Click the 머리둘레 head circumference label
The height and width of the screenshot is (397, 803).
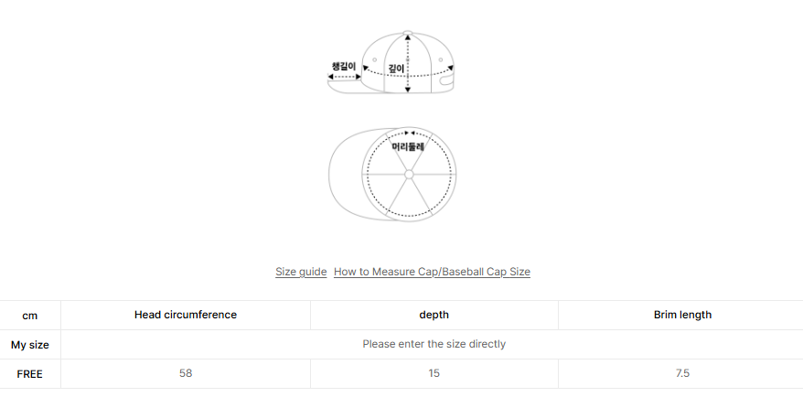pyautogui.click(x=408, y=146)
